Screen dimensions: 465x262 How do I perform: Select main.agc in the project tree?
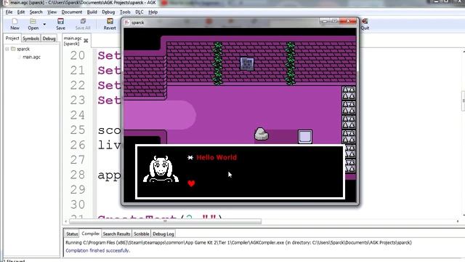pos(31,57)
